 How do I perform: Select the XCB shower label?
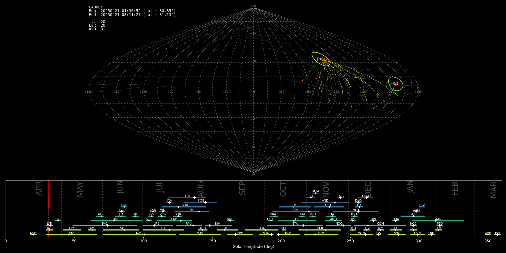point(413,214)
